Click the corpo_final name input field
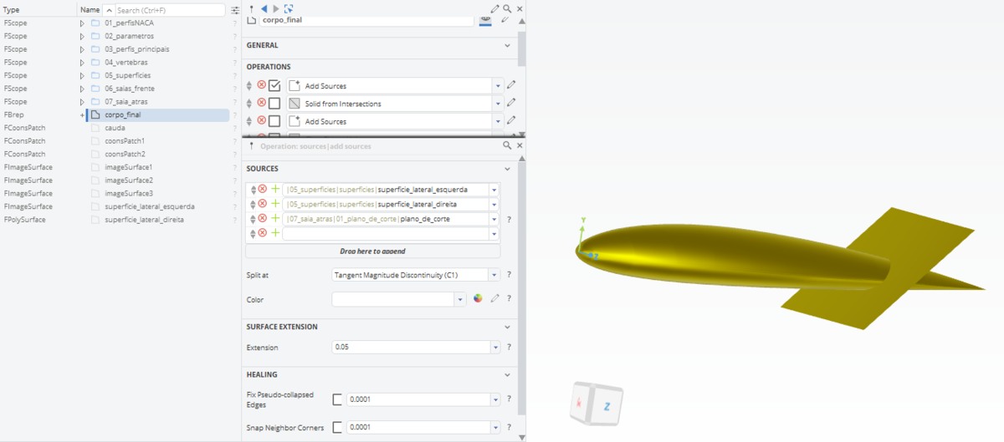Screen dimensions: 1004x442 point(366,20)
